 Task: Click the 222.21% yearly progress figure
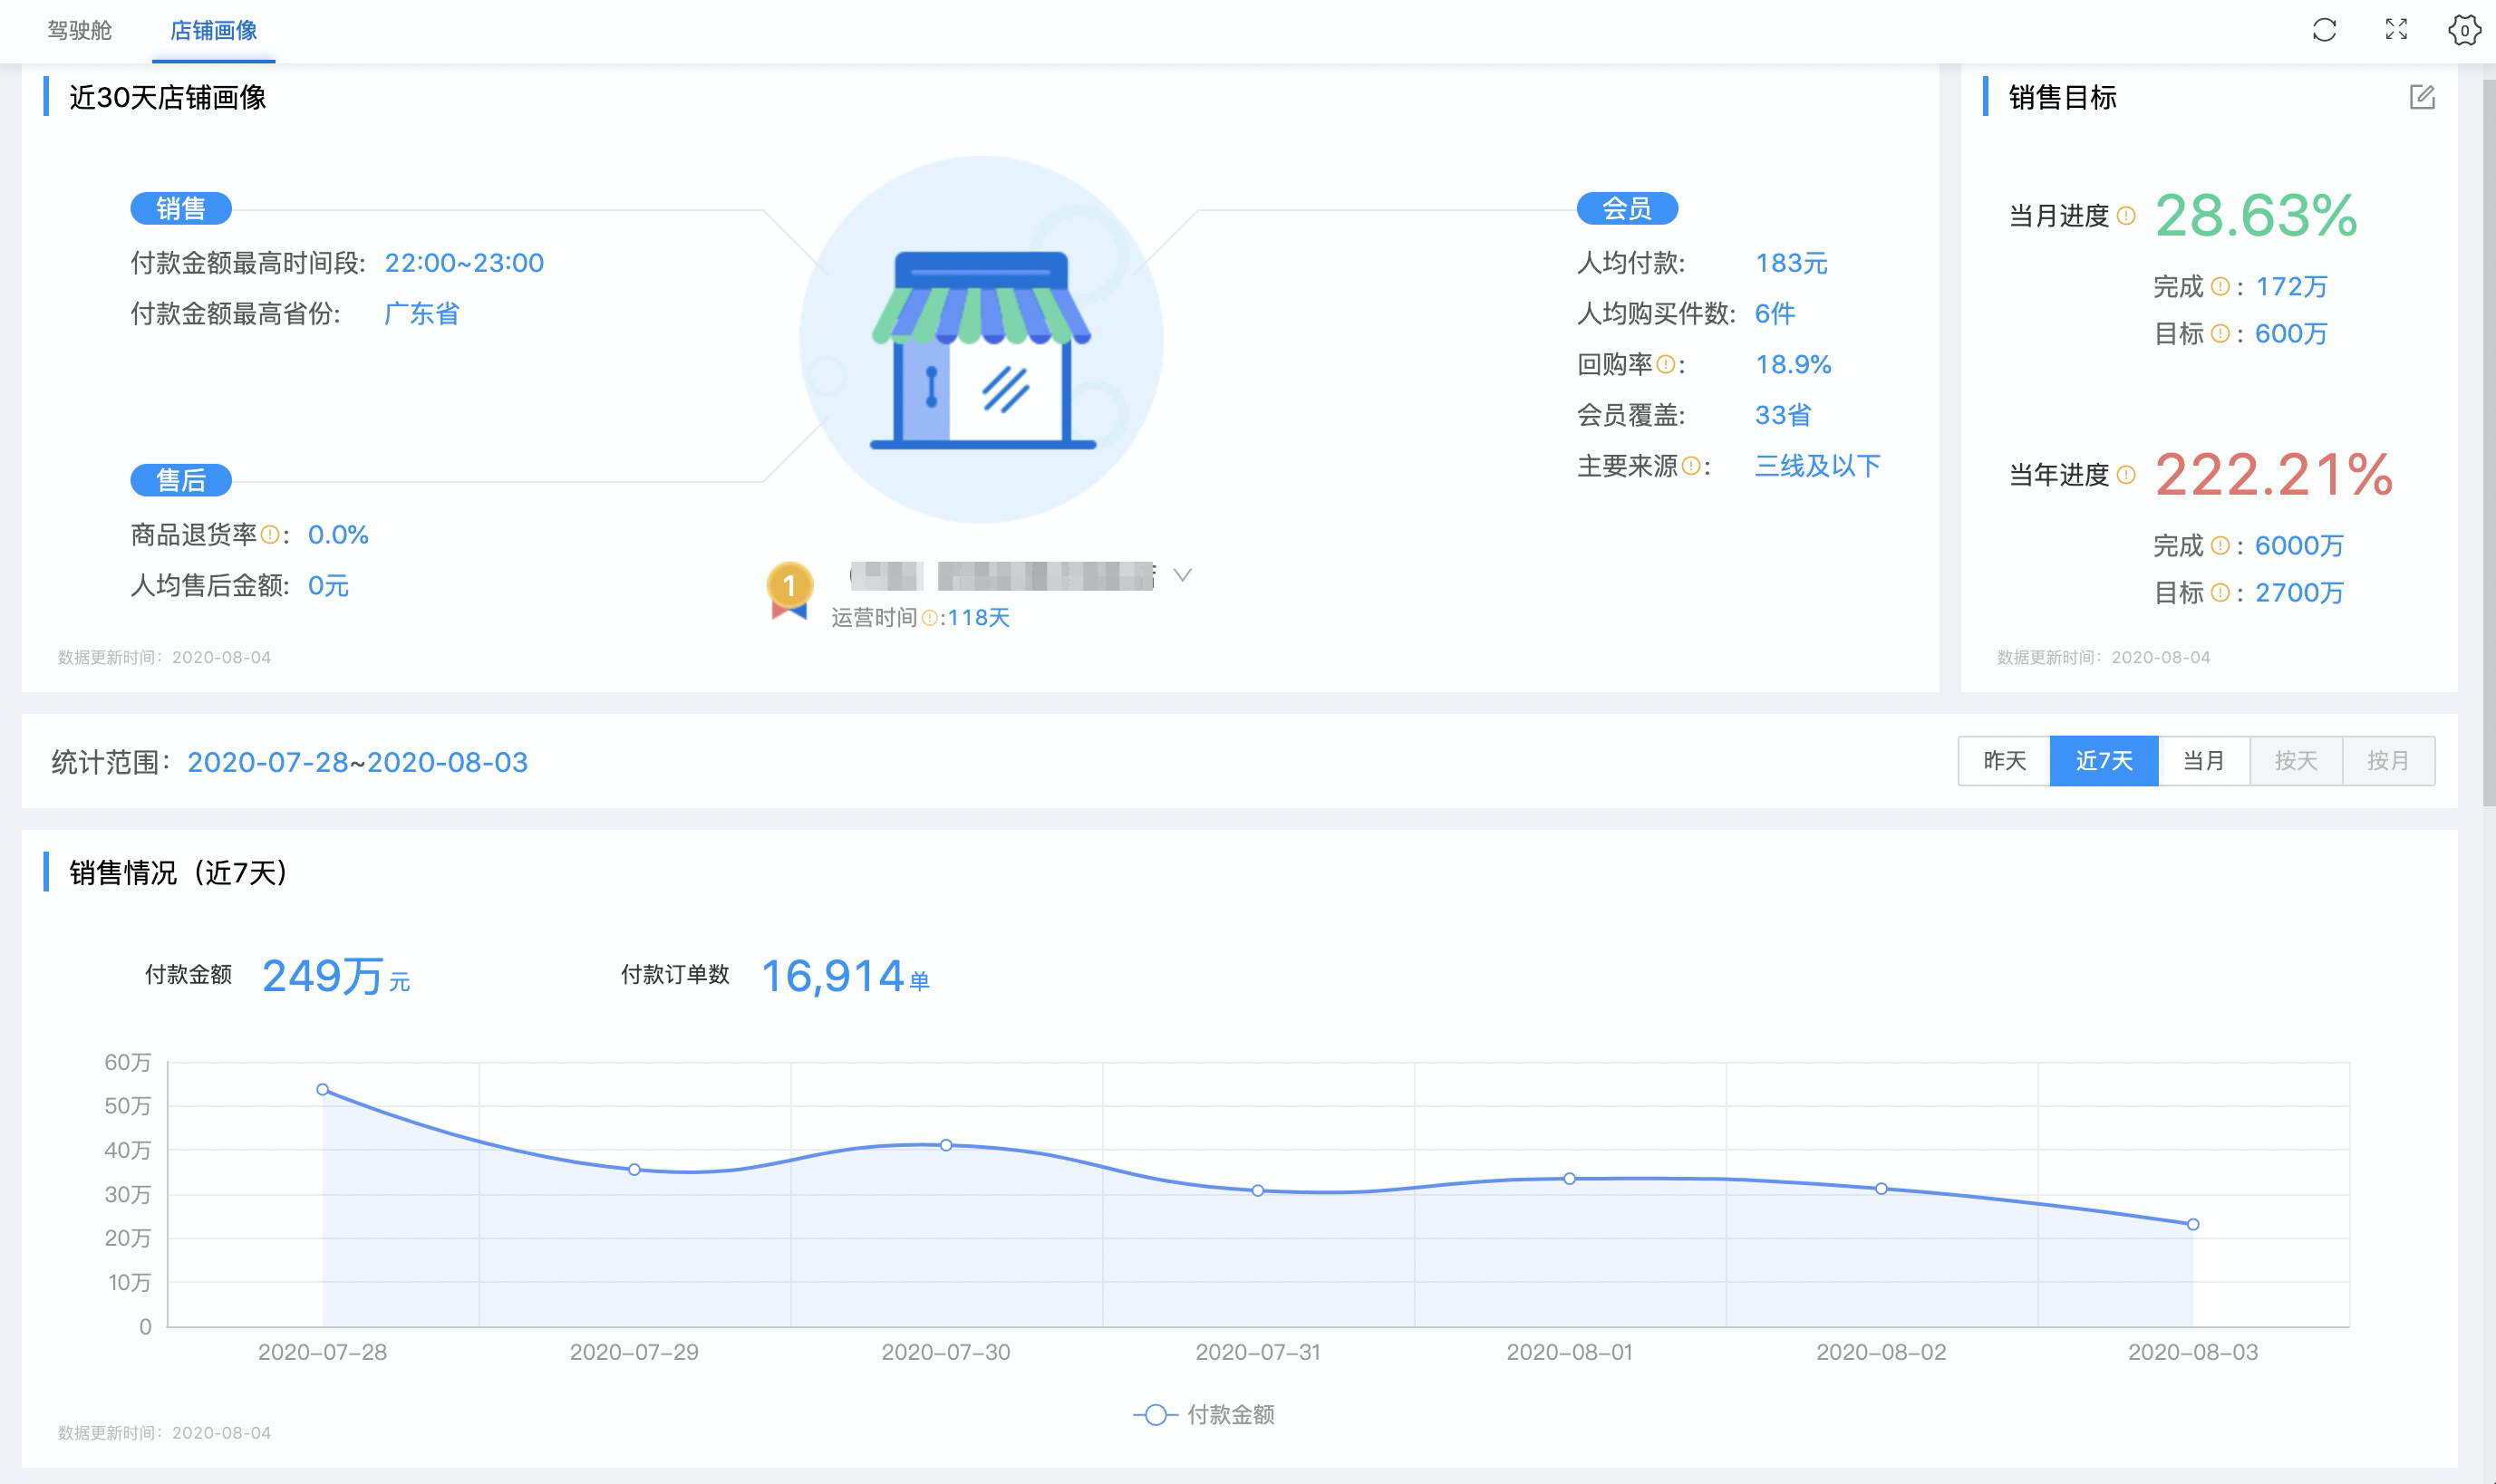[x=2273, y=475]
